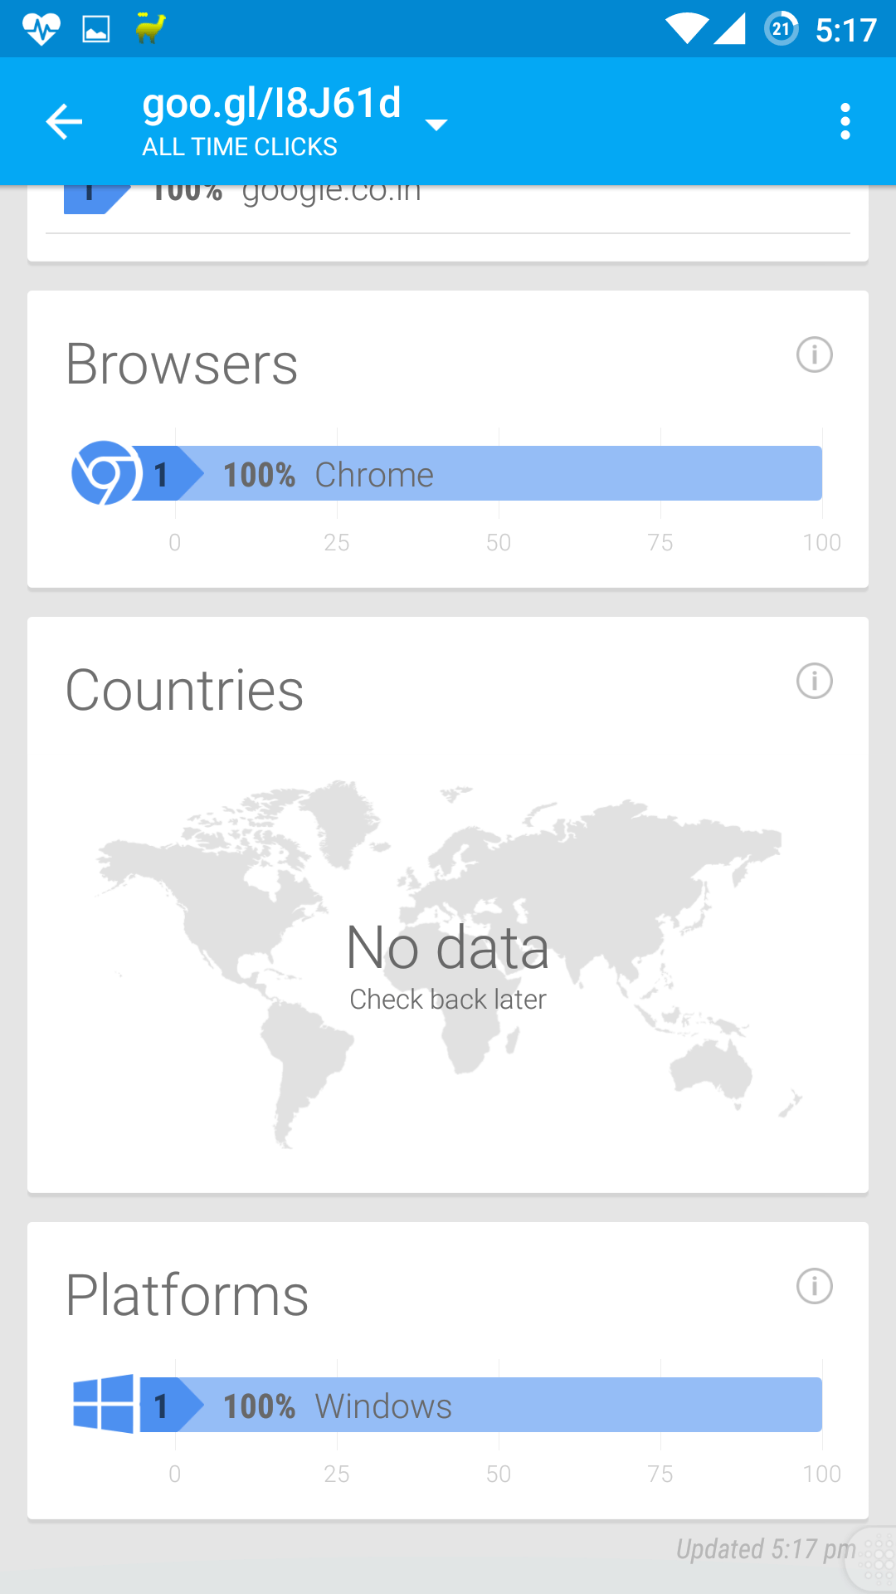Expand the ALL TIME CLICKS period dropdown arrow

(x=436, y=125)
